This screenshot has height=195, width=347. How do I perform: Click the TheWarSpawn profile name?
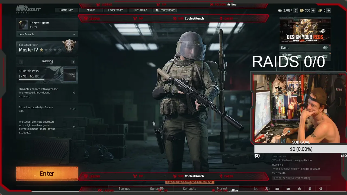point(40,23)
